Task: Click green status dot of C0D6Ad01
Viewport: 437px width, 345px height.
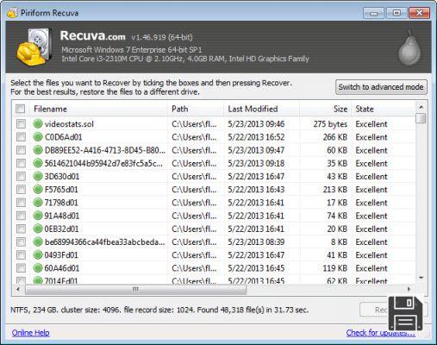Action: tap(38, 137)
